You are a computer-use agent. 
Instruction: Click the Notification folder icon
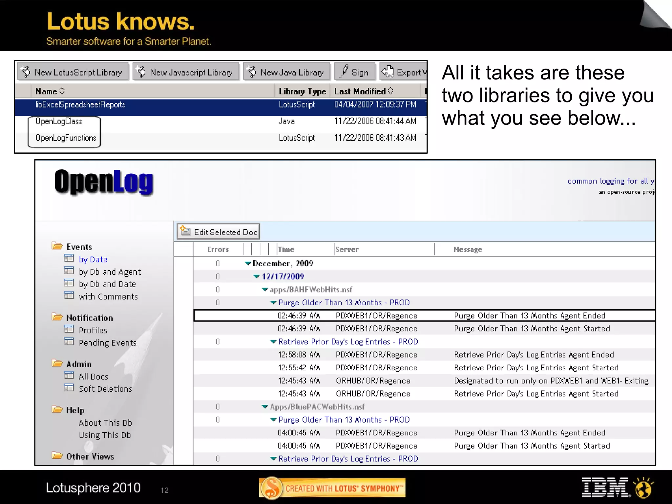pos(57,317)
